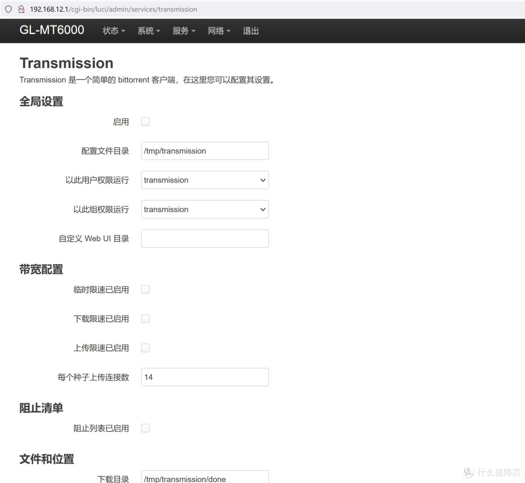
Task: Expand the 服务 dropdown in the navbar
Action: click(183, 31)
